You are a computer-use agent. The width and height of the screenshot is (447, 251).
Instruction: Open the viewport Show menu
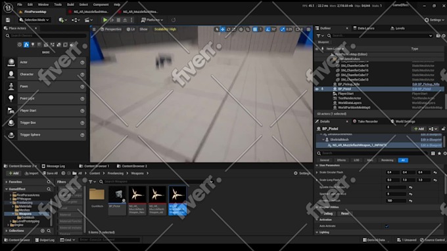143,29
